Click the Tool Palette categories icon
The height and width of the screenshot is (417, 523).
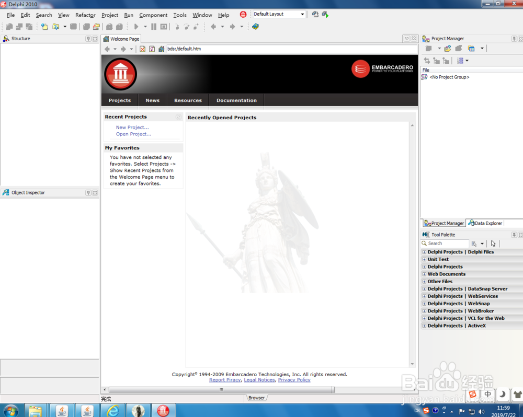tap(474, 244)
